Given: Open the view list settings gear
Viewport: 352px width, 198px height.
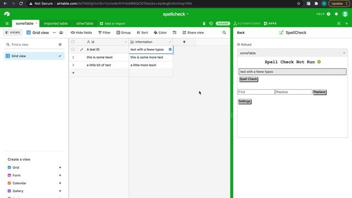Looking at the screenshot, I should click(x=60, y=45).
